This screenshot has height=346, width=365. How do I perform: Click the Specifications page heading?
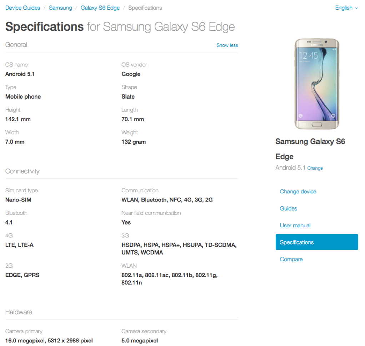[120, 26]
